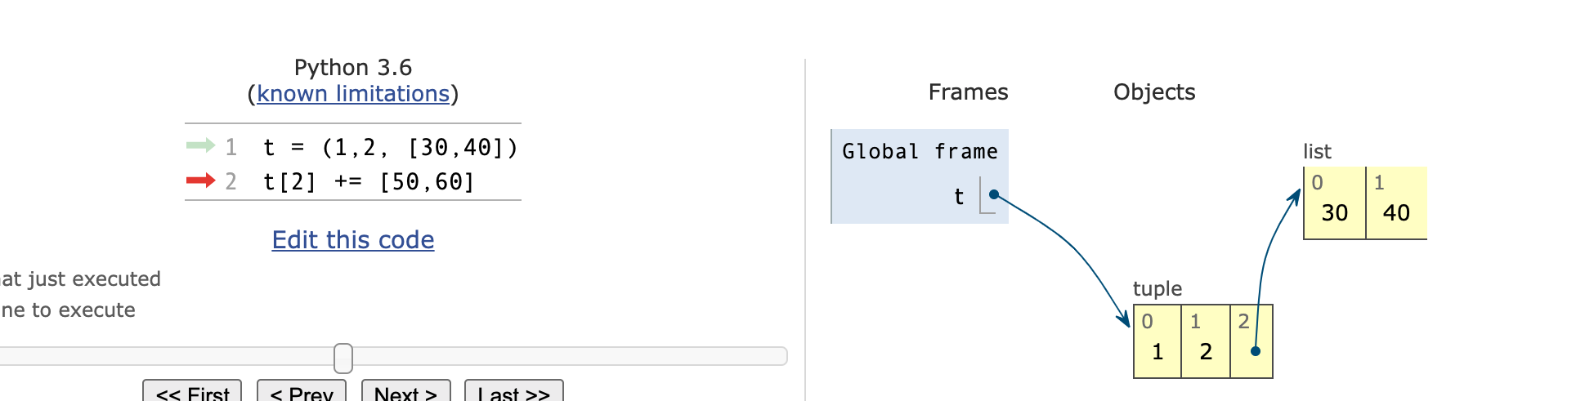This screenshot has width=1594, height=401.
Task: Jump to end with Last >> button
Action: pyautogui.click(x=514, y=392)
